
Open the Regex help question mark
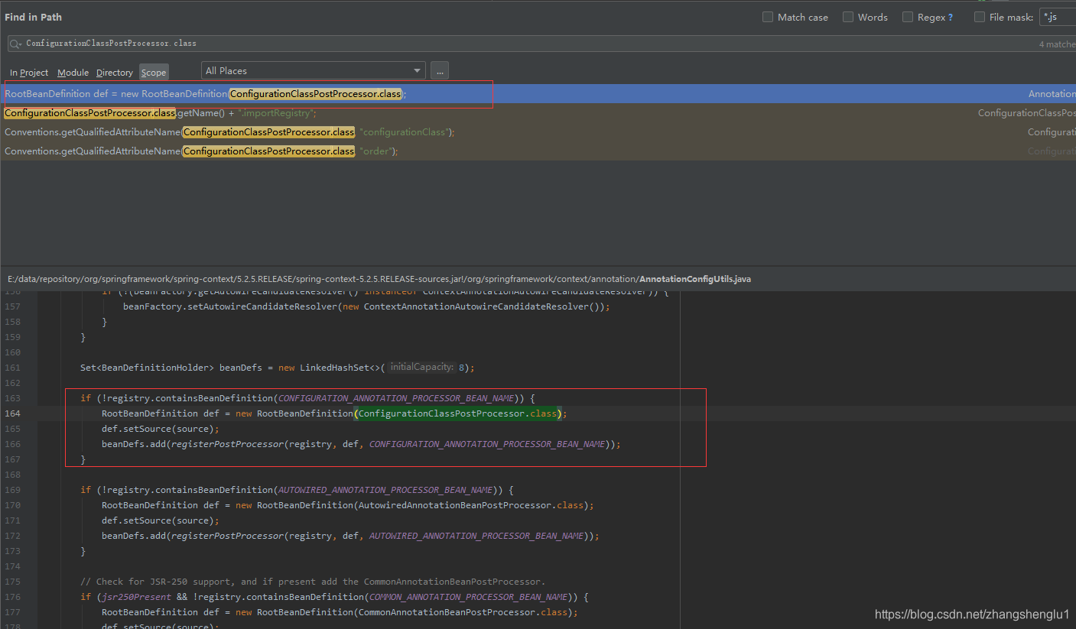[951, 17]
